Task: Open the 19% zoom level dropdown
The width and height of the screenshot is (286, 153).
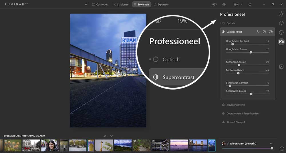Action: [x=238, y=4]
